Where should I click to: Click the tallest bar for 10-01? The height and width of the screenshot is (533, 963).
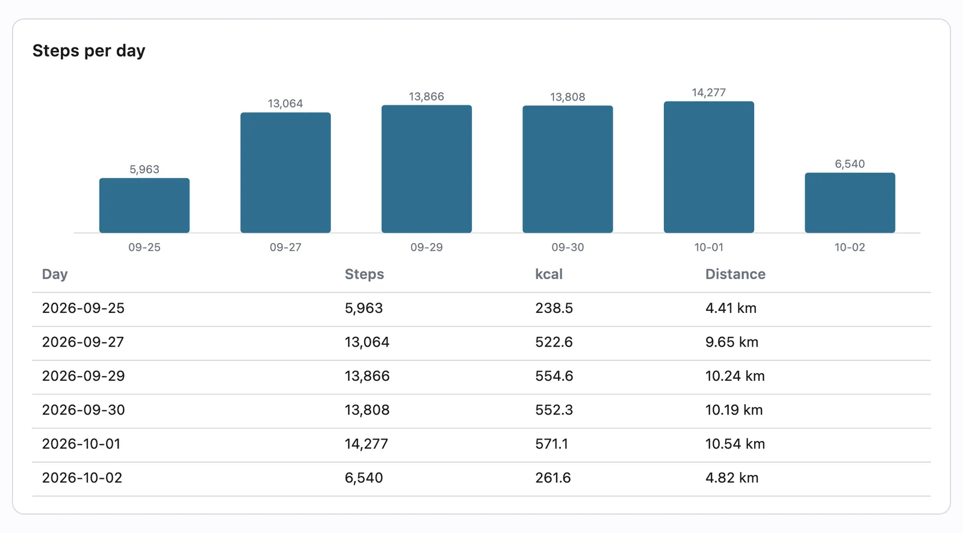(709, 167)
